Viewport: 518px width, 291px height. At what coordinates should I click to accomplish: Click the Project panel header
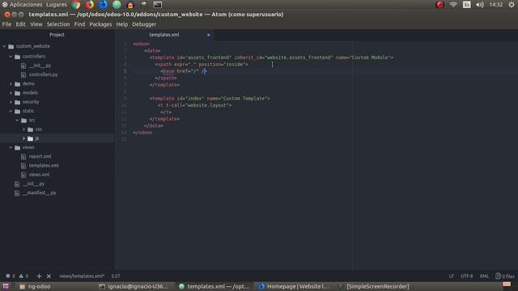click(x=57, y=35)
